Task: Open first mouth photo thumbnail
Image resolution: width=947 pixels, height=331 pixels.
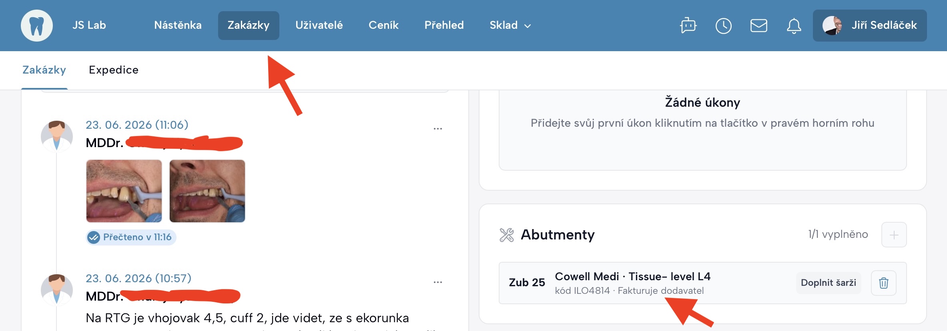Action: click(124, 191)
